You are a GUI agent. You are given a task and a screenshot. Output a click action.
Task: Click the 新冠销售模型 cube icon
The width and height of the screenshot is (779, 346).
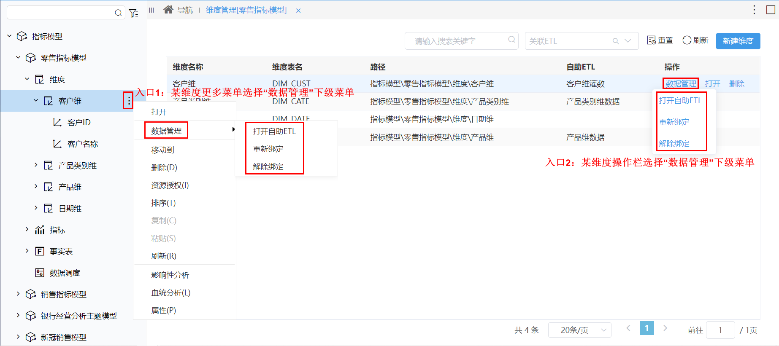coord(31,338)
